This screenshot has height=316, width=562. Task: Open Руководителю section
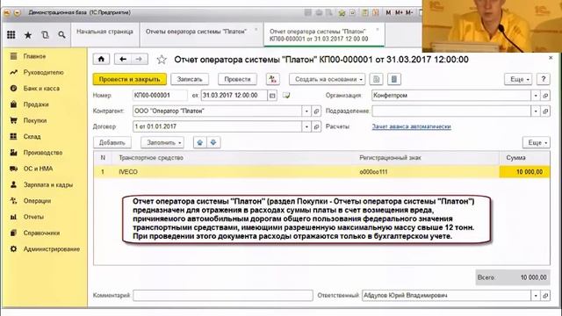[x=43, y=72]
